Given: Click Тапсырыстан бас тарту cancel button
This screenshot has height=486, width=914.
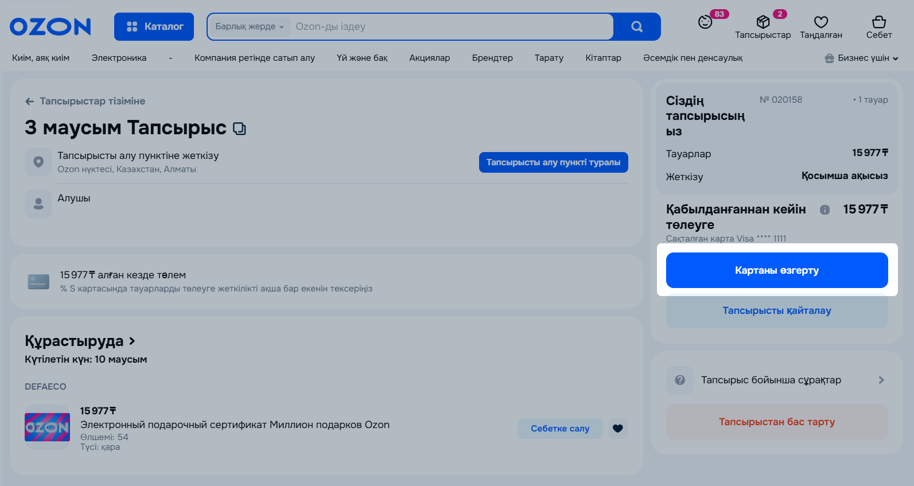Looking at the screenshot, I should click(777, 422).
